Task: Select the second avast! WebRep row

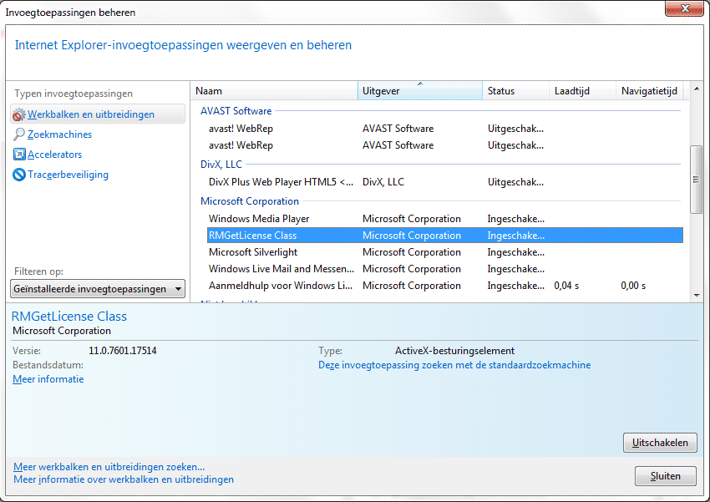Action: click(x=445, y=145)
